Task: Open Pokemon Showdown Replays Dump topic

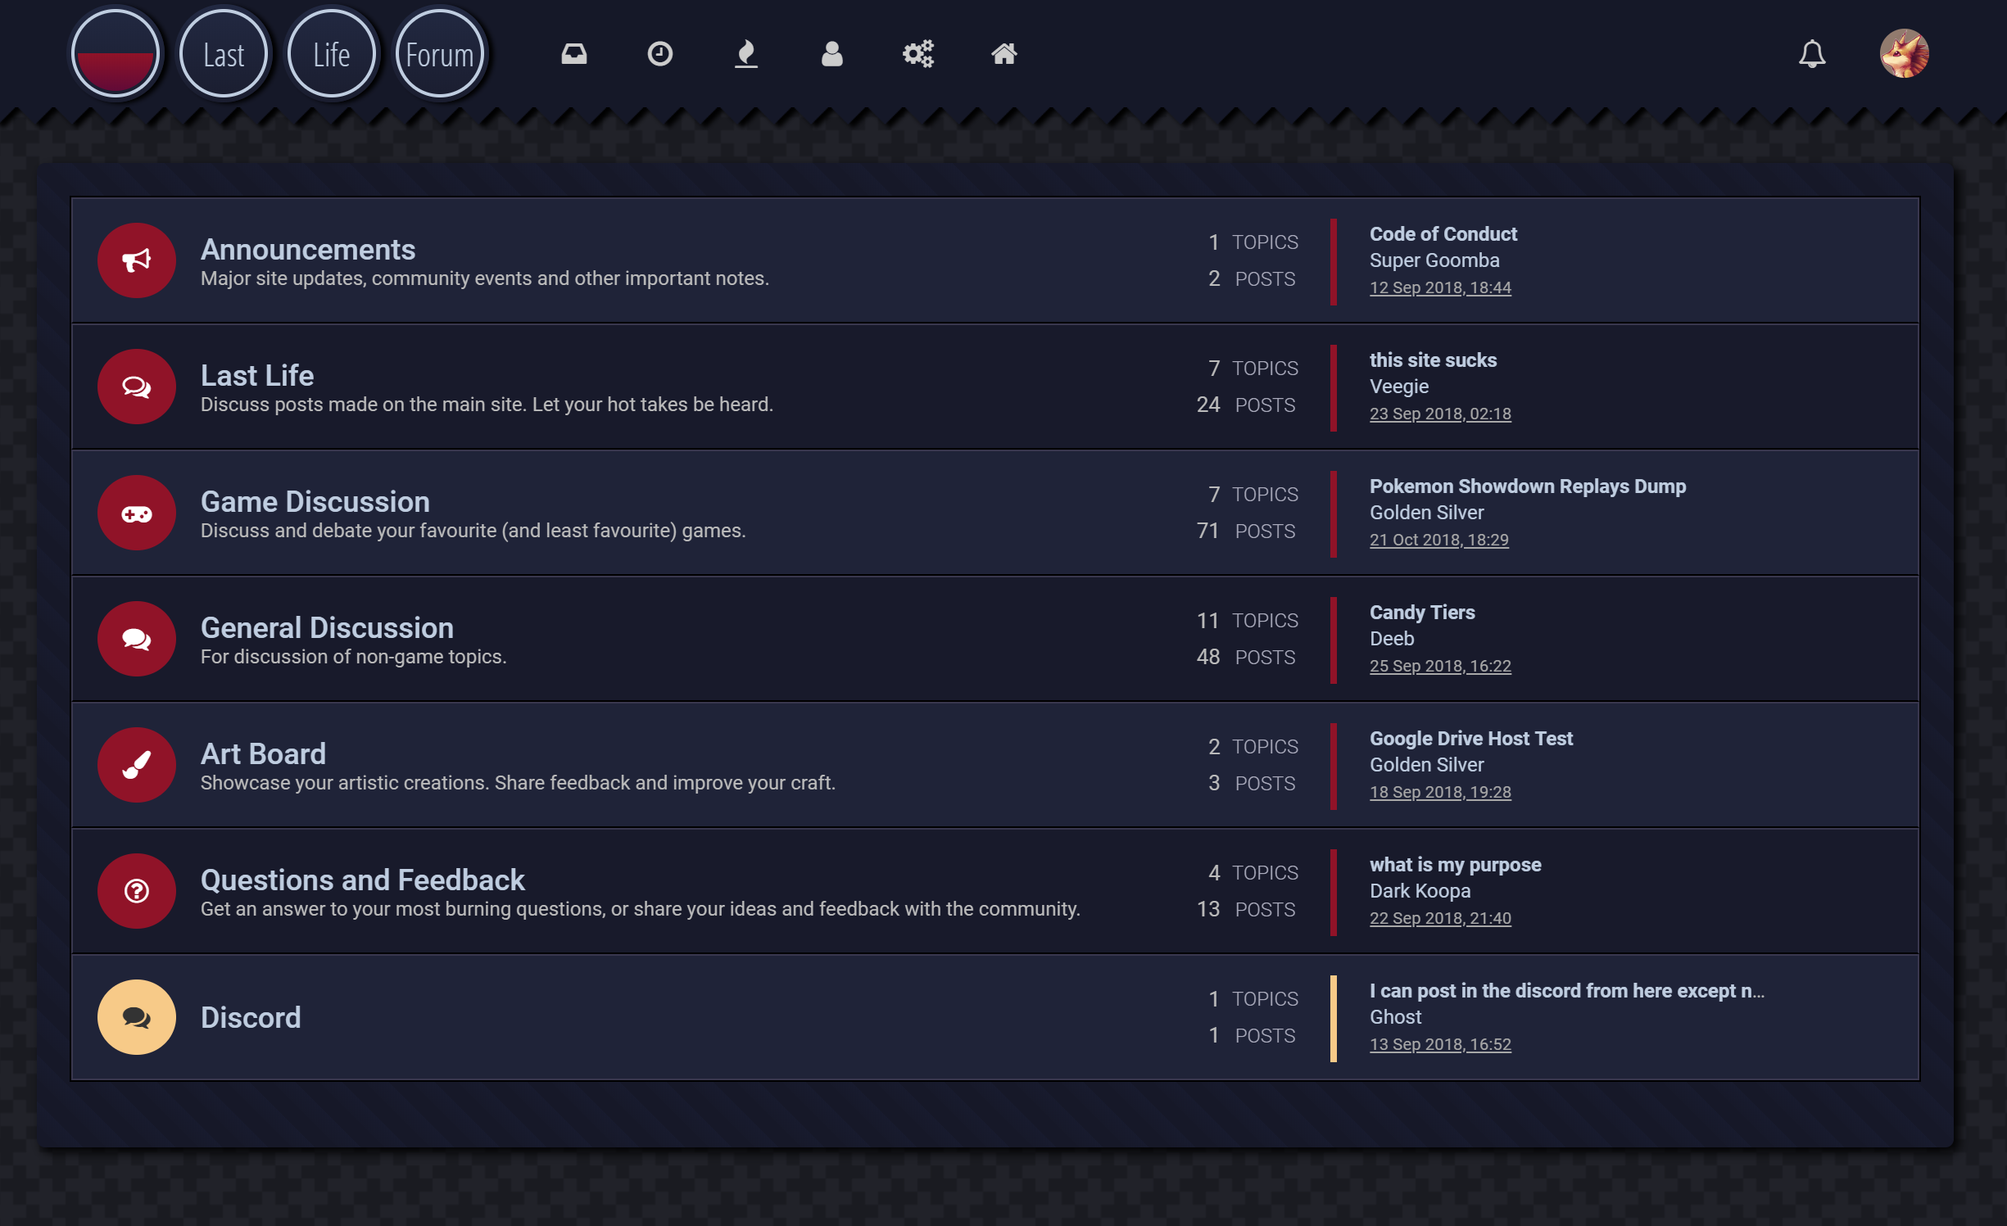Action: (1527, 486)
